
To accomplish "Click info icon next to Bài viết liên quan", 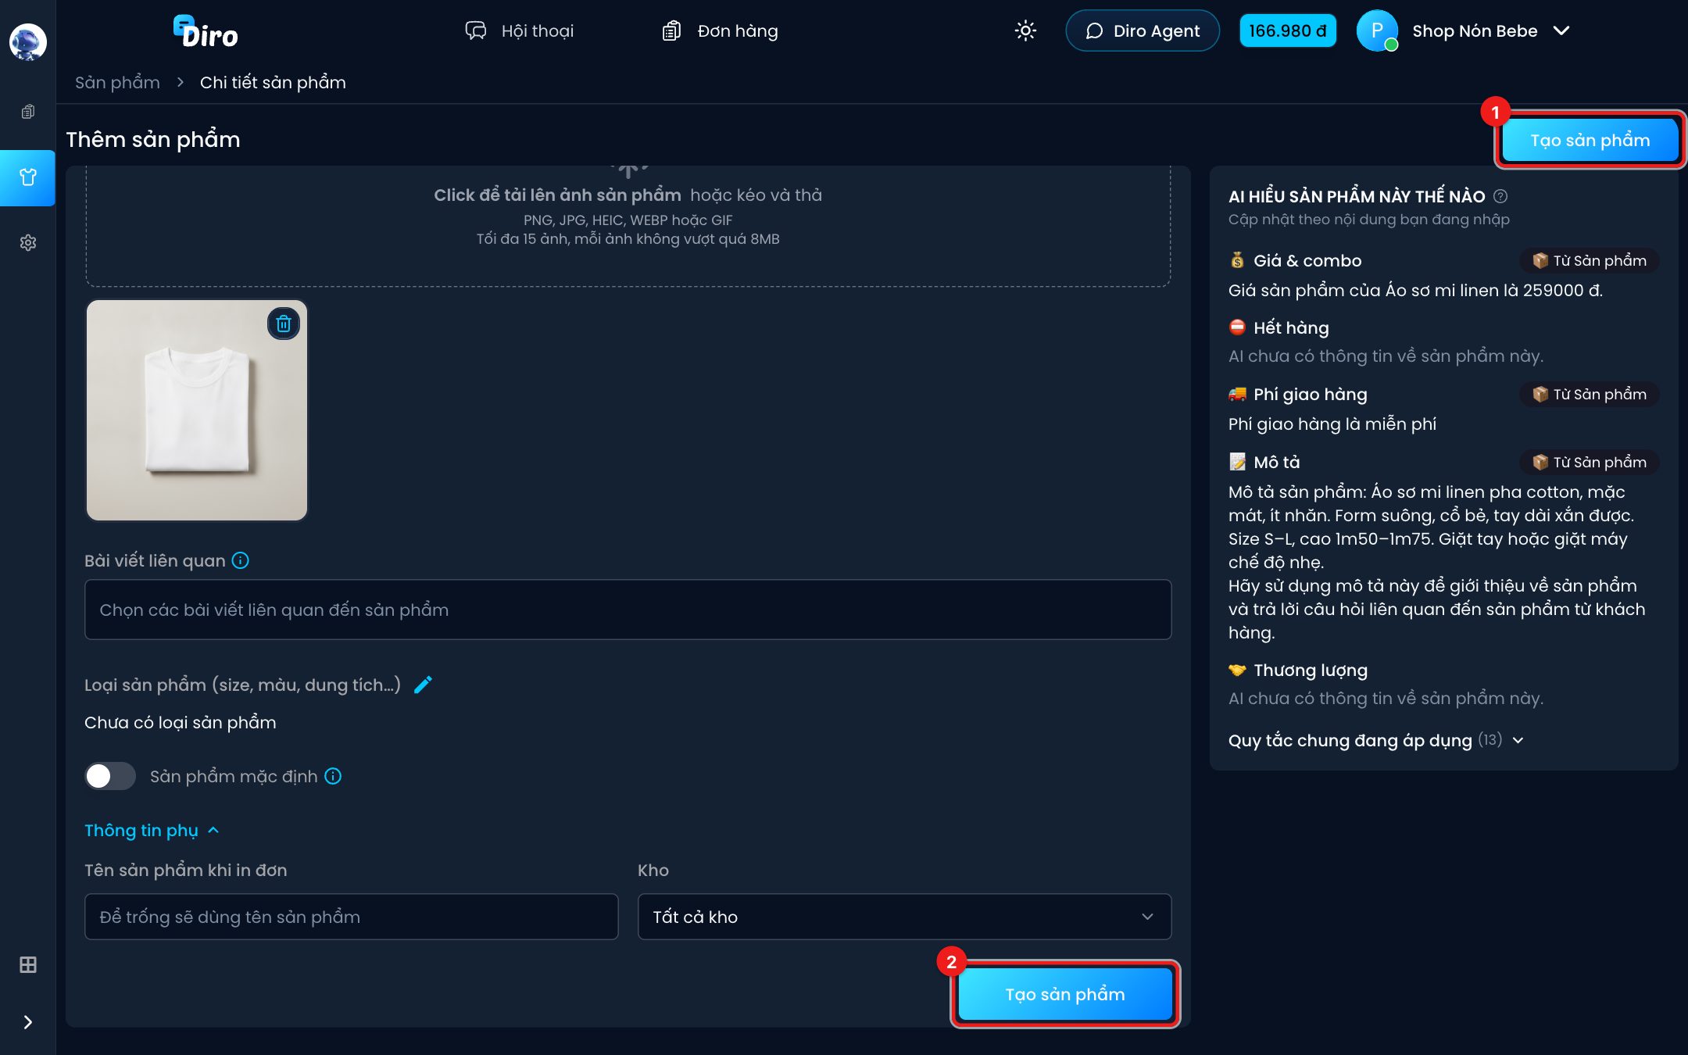I will point(241,560).
